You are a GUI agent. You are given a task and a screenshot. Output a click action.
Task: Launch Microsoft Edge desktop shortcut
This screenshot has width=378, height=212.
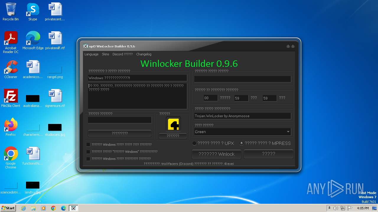click(x=33, y=41)
